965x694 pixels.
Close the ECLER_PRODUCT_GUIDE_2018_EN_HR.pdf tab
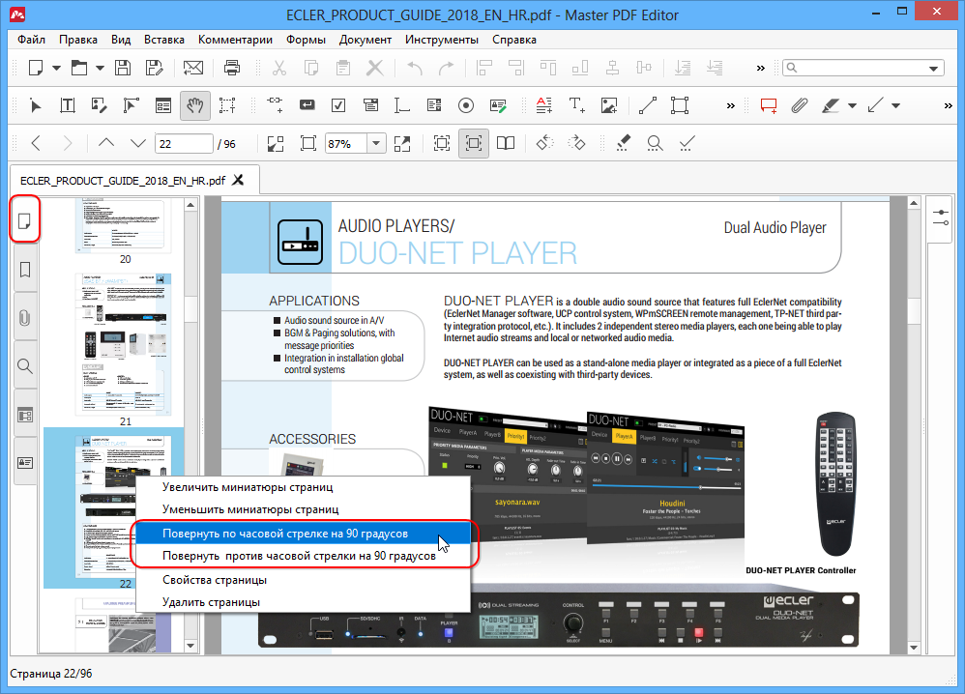point(238,180)
